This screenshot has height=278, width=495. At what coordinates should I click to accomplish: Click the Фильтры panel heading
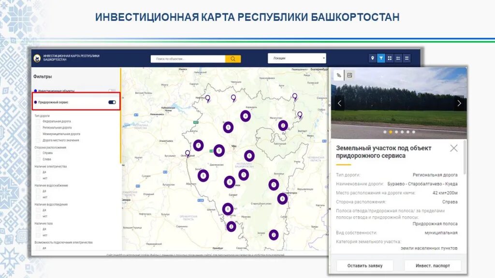[x=43, y=77]
